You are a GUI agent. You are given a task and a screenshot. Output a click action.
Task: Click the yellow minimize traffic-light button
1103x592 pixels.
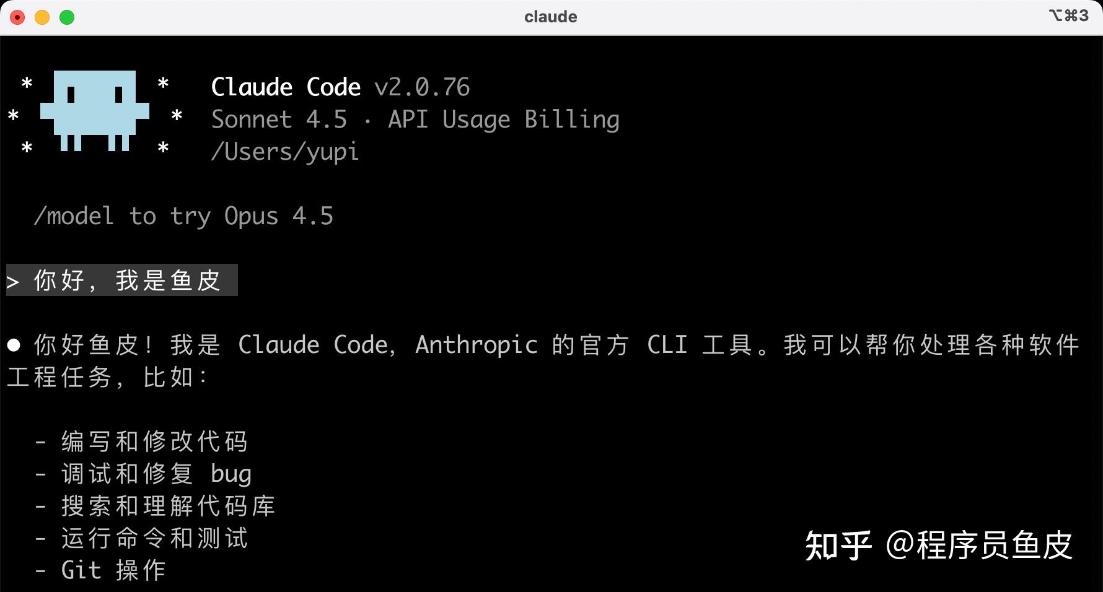(42, 17)
